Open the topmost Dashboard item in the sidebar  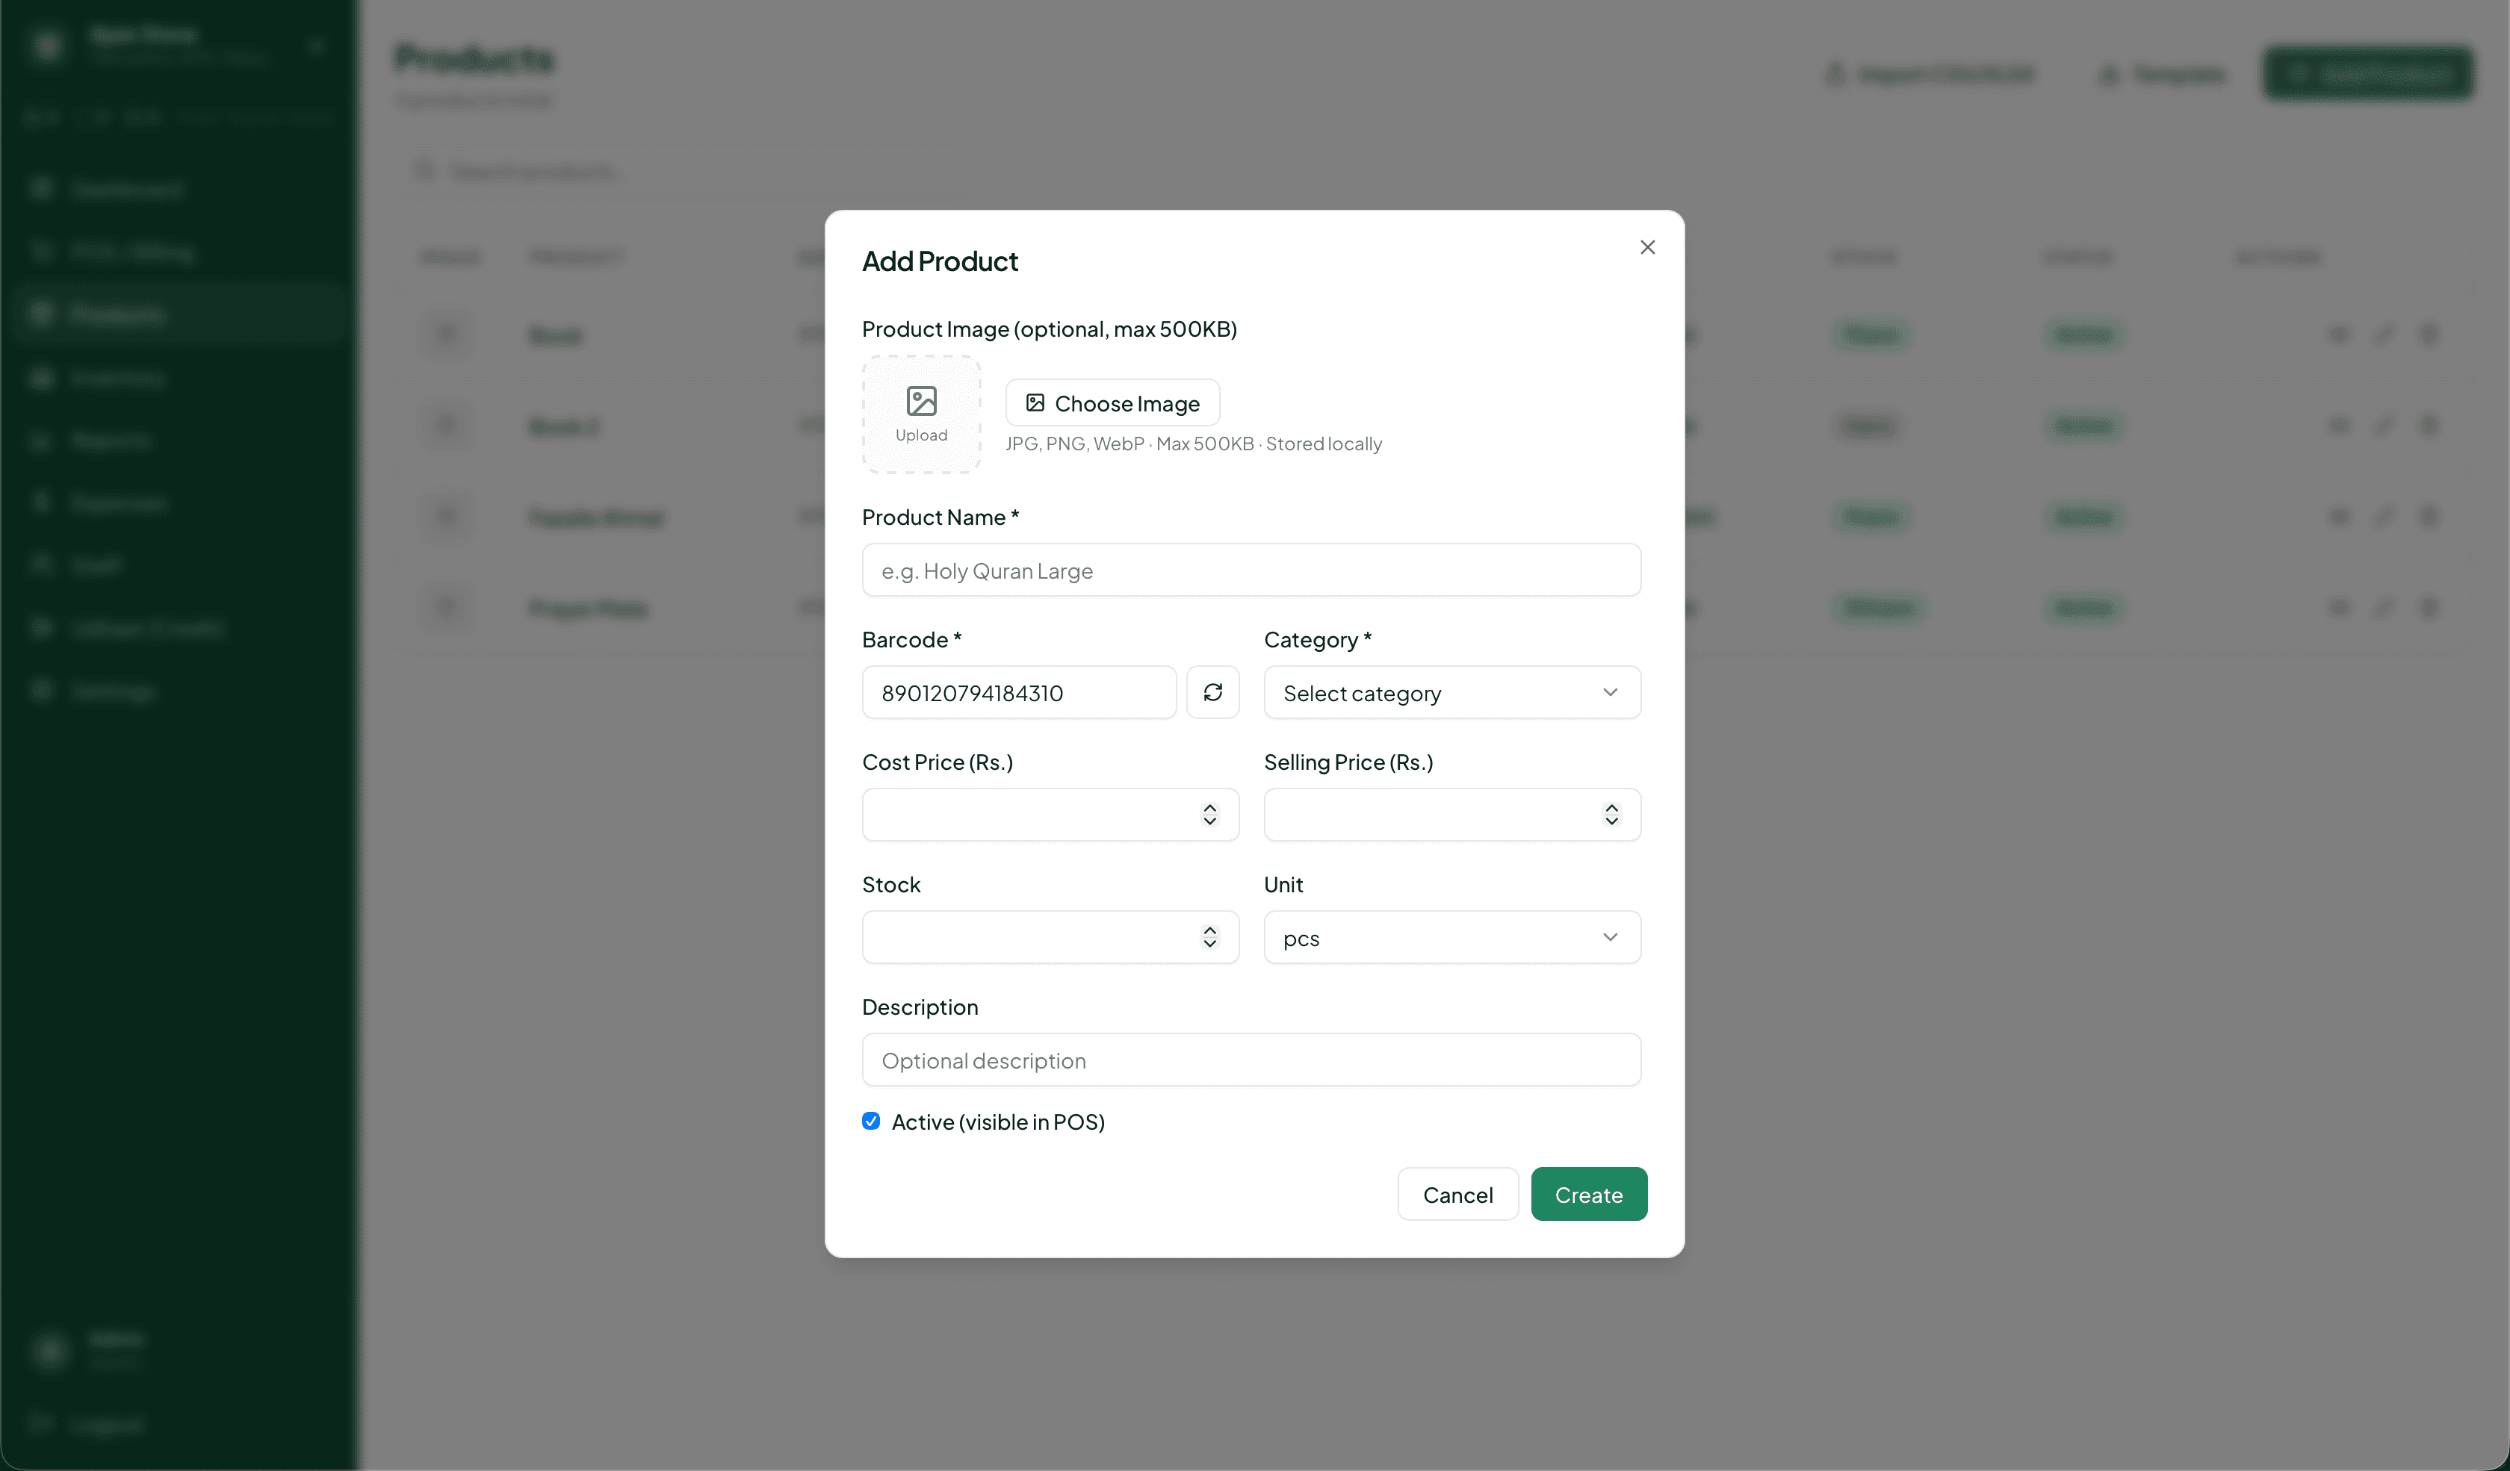coord(128,189)
